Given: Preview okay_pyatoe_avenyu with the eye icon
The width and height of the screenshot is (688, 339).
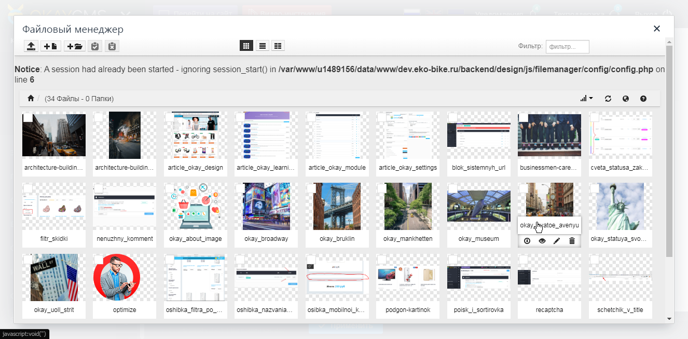Looking at the screenshot, I should point(542,240).
